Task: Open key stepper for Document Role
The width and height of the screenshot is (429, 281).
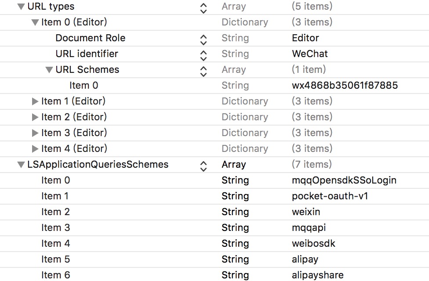Action: point(203,40)
